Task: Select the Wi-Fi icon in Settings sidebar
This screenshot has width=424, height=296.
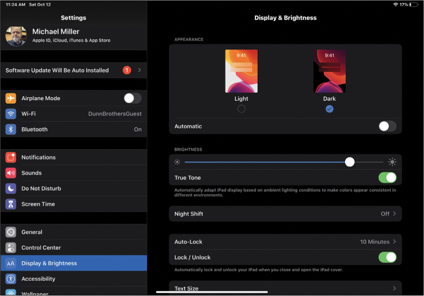Action: 11,114
